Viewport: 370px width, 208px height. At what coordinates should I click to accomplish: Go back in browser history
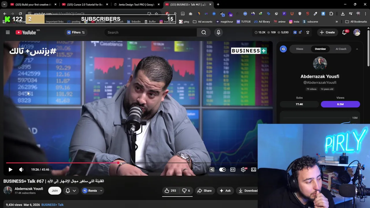[x=5, y=14]
